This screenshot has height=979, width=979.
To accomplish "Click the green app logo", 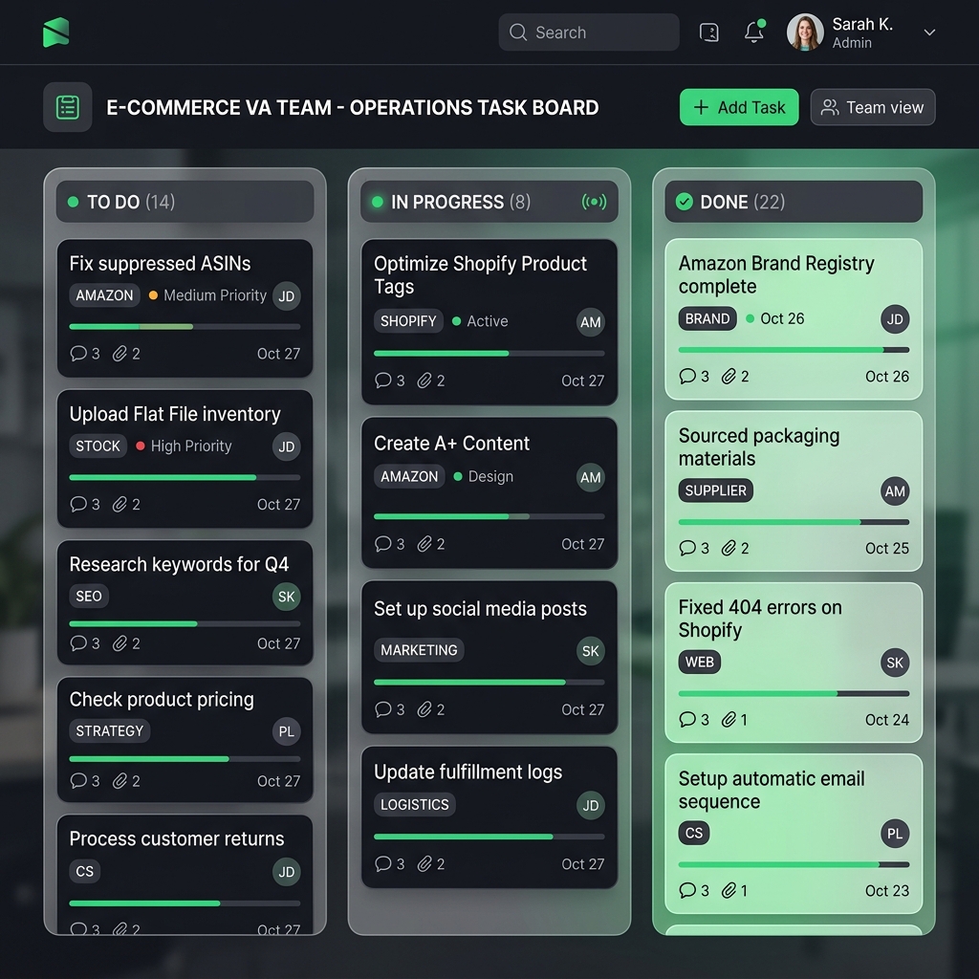I will (55, 33).
